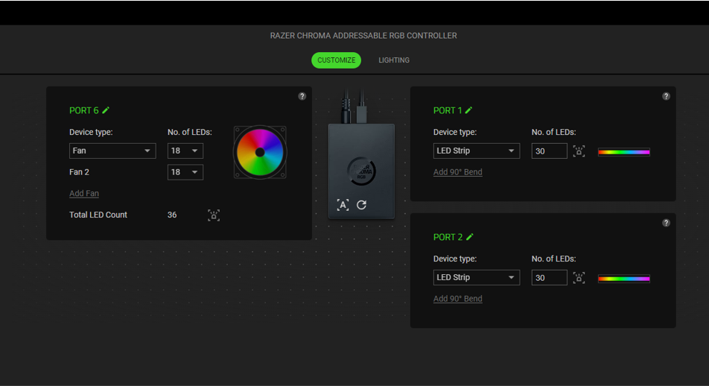709x386 pixels.
Task: Click the PORT 2 number of LEDs field
Action: (549, 277)
